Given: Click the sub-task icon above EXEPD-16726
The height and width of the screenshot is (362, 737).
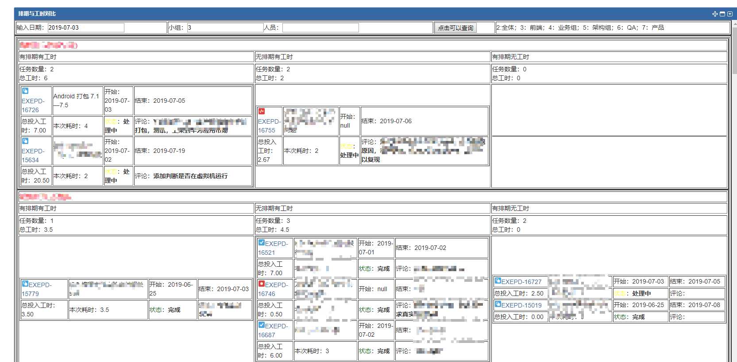Looking at the screenshot, I should click(25, 91).
